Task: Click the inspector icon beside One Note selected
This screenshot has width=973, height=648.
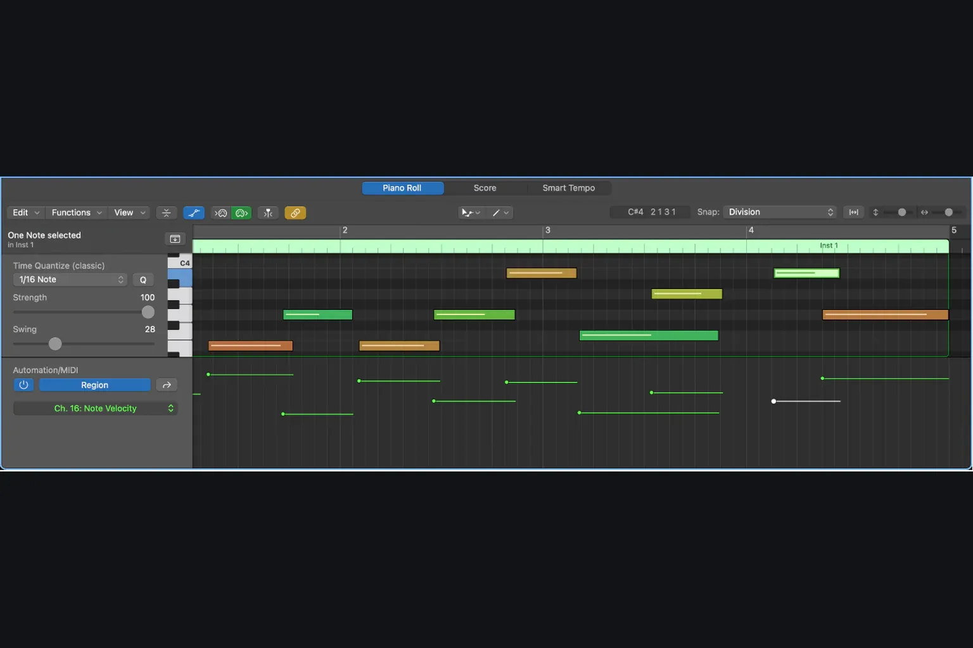Action: coord(175,239)
